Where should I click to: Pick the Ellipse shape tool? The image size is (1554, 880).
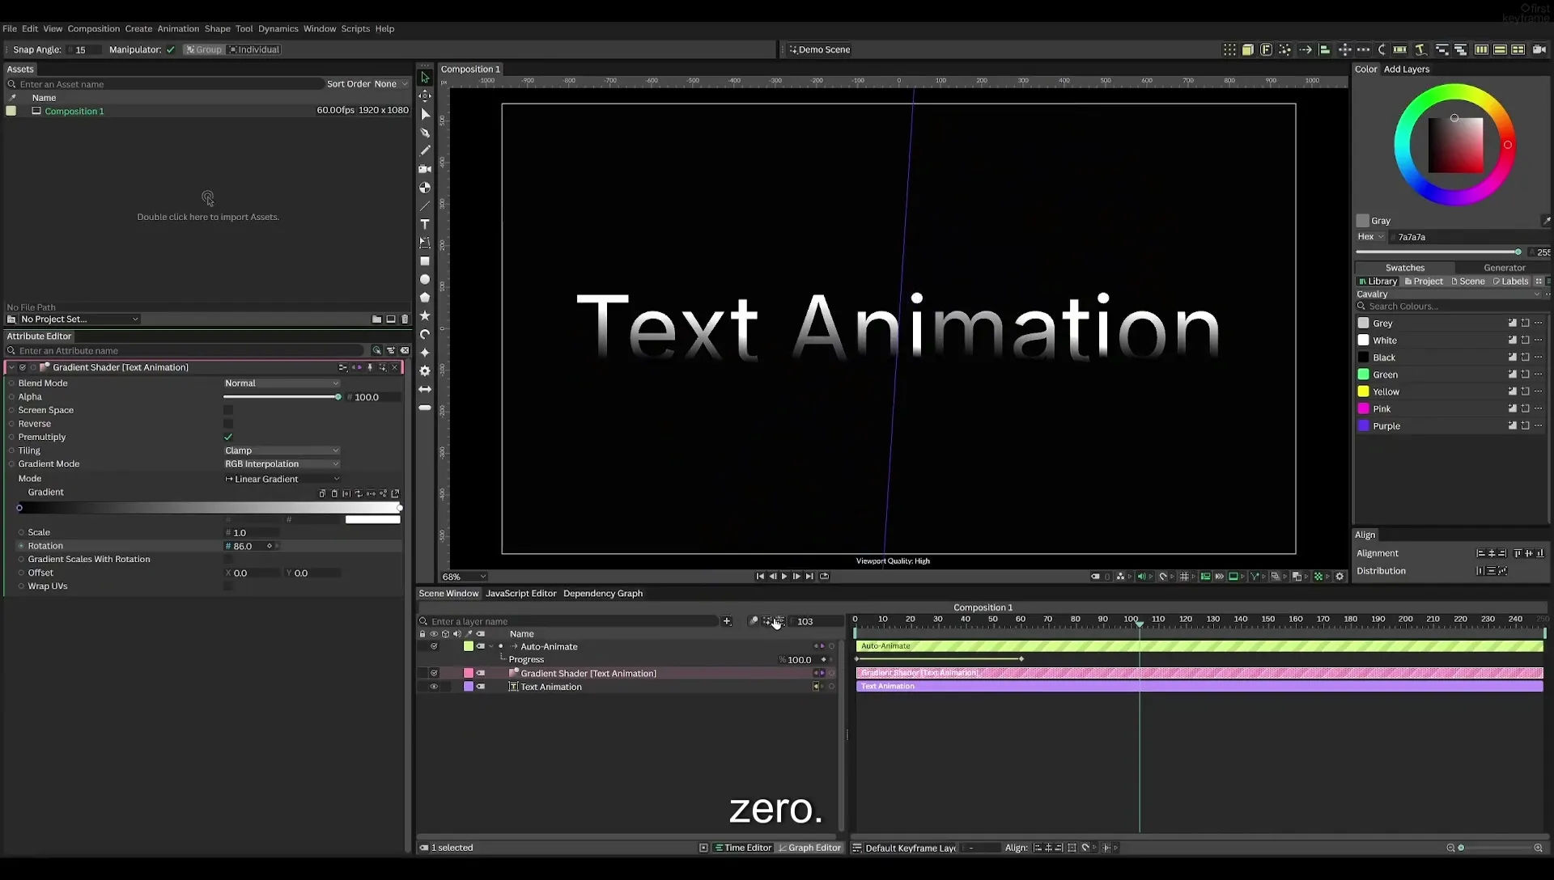pos(425,279)
